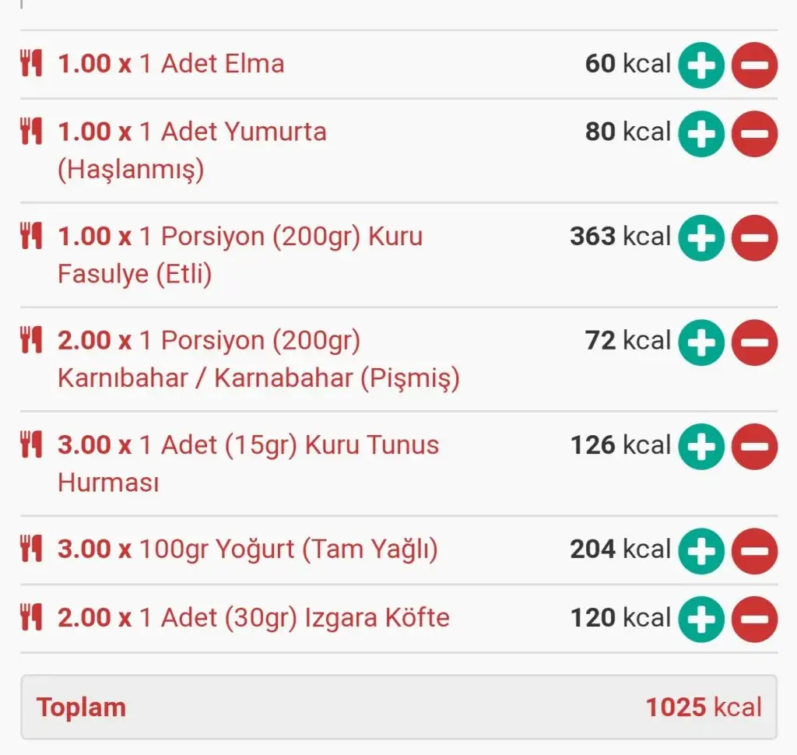The image size is (797, 755).
Task: Add one more Izgara Köfte
Action: point(701,620)
